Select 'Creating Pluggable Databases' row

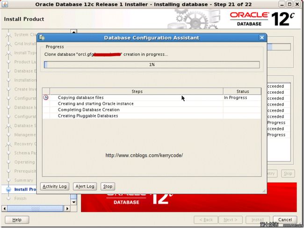[x=152, y=116]
